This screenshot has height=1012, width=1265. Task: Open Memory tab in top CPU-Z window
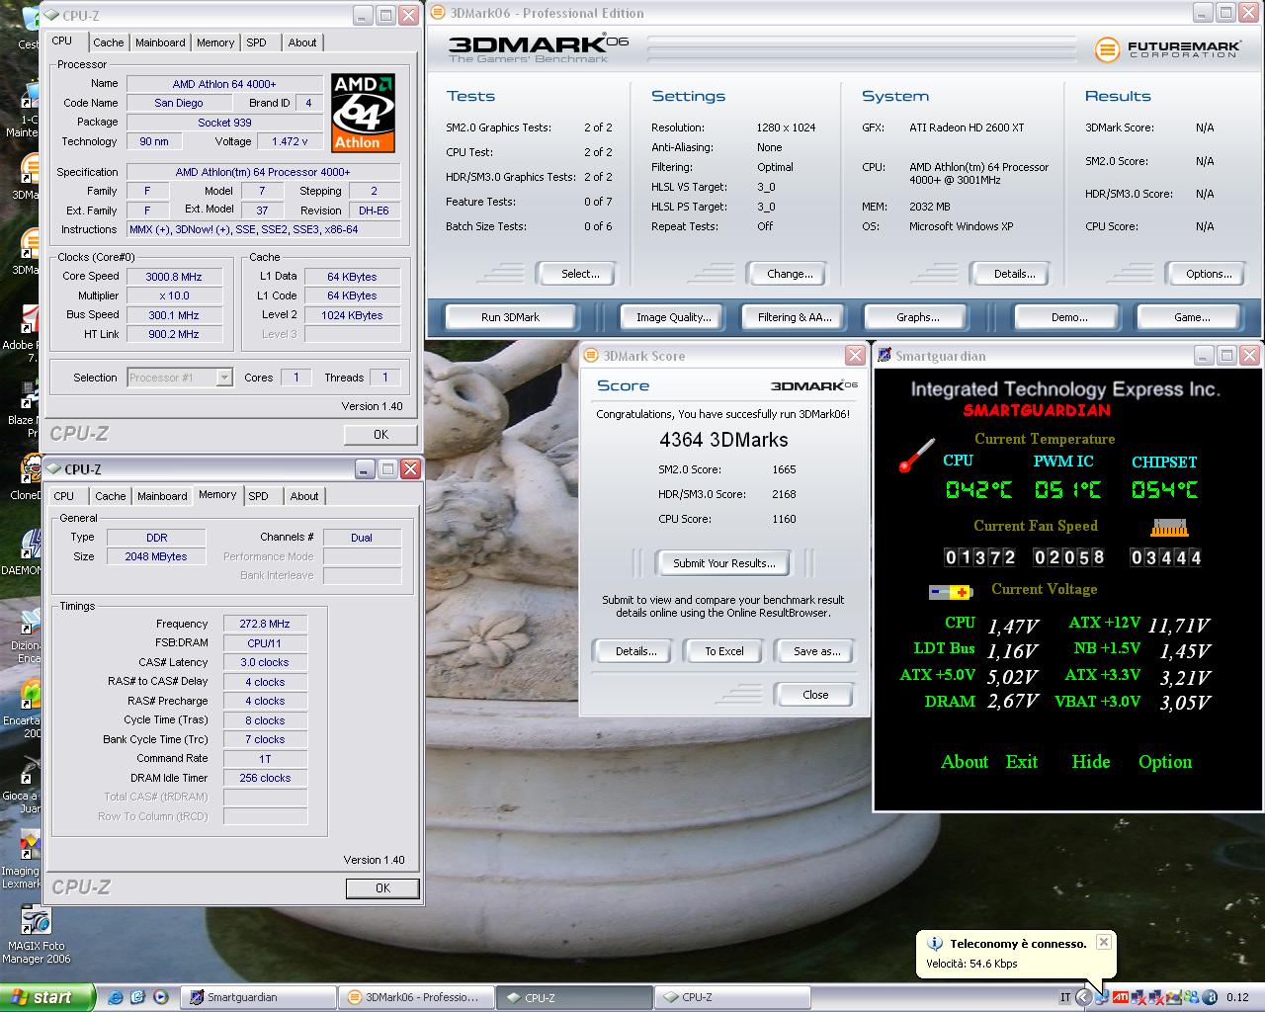pyautogui.click(x=215, y=42)
